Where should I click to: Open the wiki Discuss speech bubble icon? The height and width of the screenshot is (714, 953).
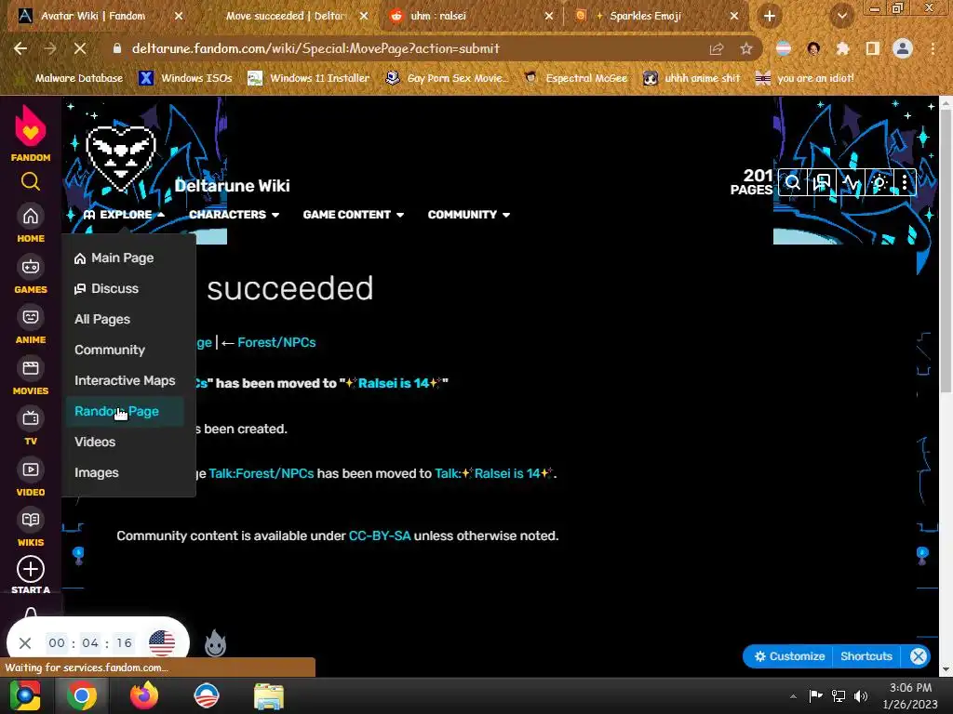click(x=821, y=182)
